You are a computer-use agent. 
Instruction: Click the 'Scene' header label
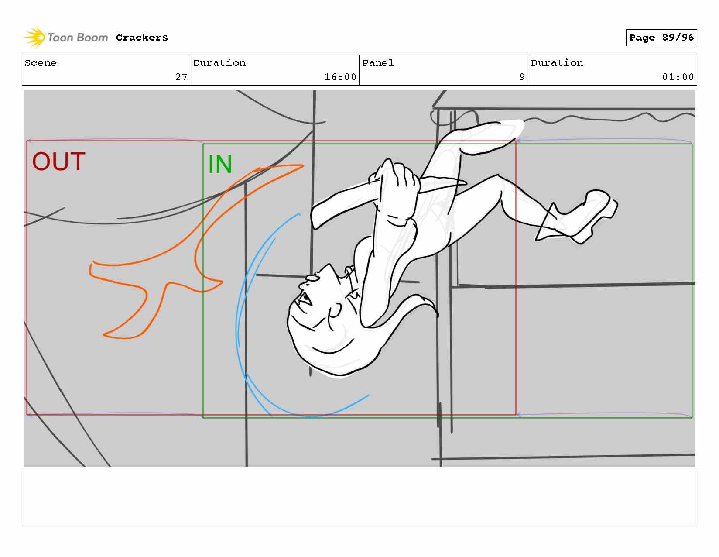[x=41, y=63]
